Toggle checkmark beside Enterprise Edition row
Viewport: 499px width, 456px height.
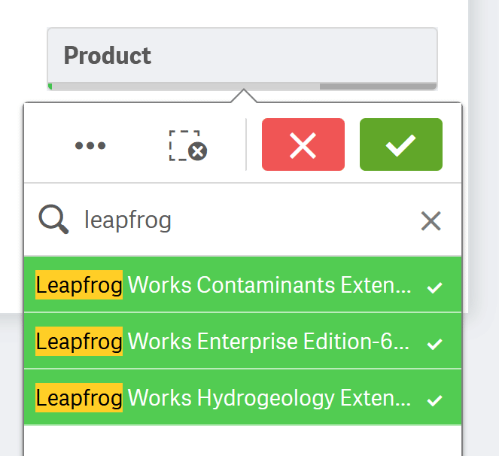(x=434, y=344)
